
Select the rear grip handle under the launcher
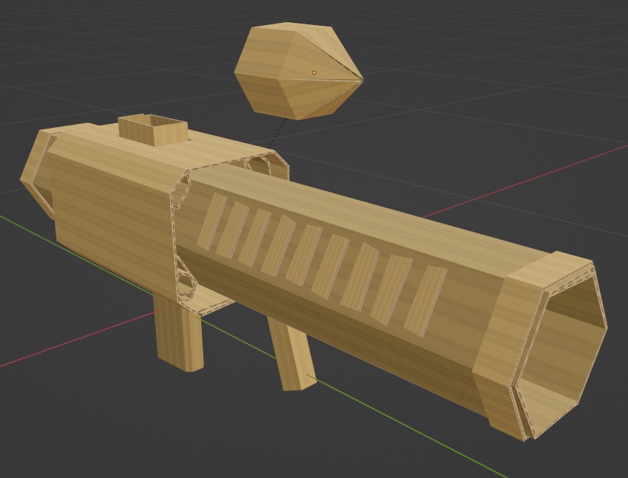178,333
